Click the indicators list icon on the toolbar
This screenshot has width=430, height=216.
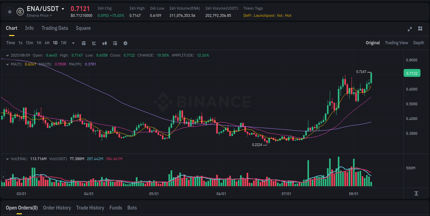(115, 43)
